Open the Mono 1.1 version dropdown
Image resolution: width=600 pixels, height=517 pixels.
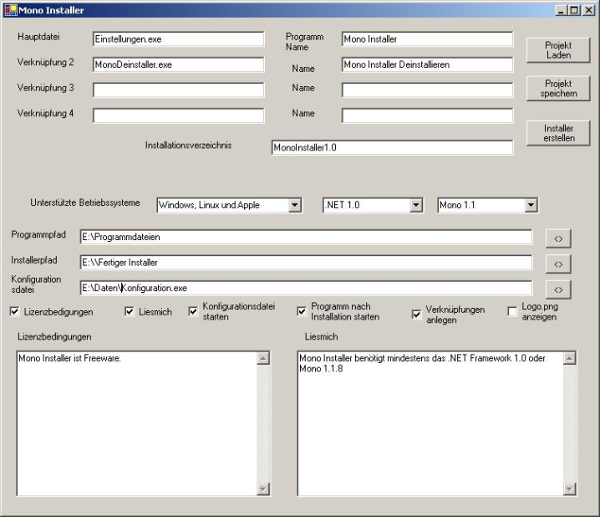531,205
